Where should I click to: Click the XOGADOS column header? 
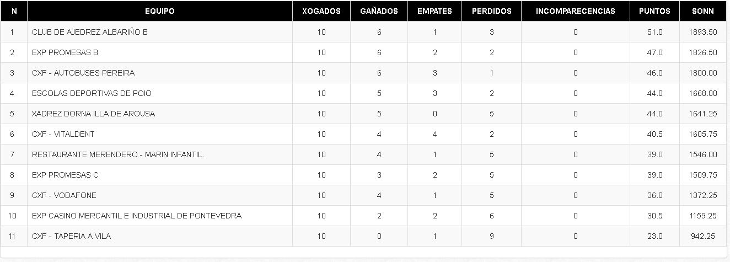321,11
